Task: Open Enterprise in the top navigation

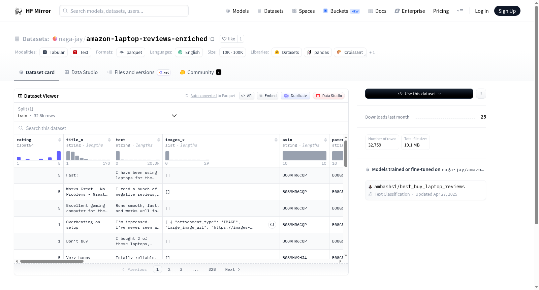Action: click(410, 11)
